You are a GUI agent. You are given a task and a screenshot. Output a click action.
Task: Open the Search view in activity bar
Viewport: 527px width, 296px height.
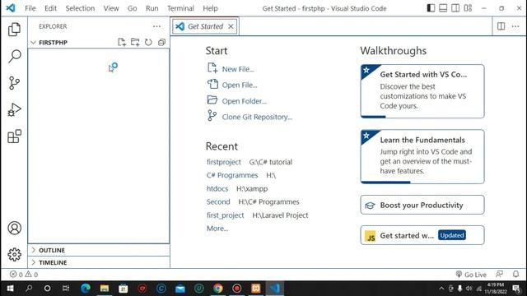[x=14, y=56]
